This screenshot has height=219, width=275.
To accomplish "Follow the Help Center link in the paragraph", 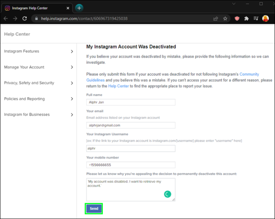I will coord(118,86).
